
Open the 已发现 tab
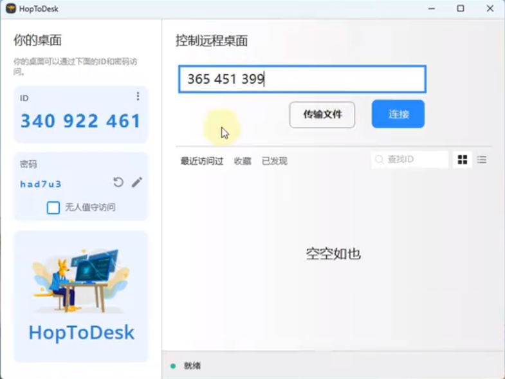click(x=275, y=161)
